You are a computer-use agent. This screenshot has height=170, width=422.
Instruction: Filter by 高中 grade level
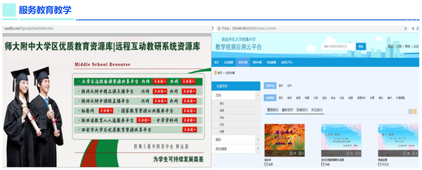[x=281, y=86]
